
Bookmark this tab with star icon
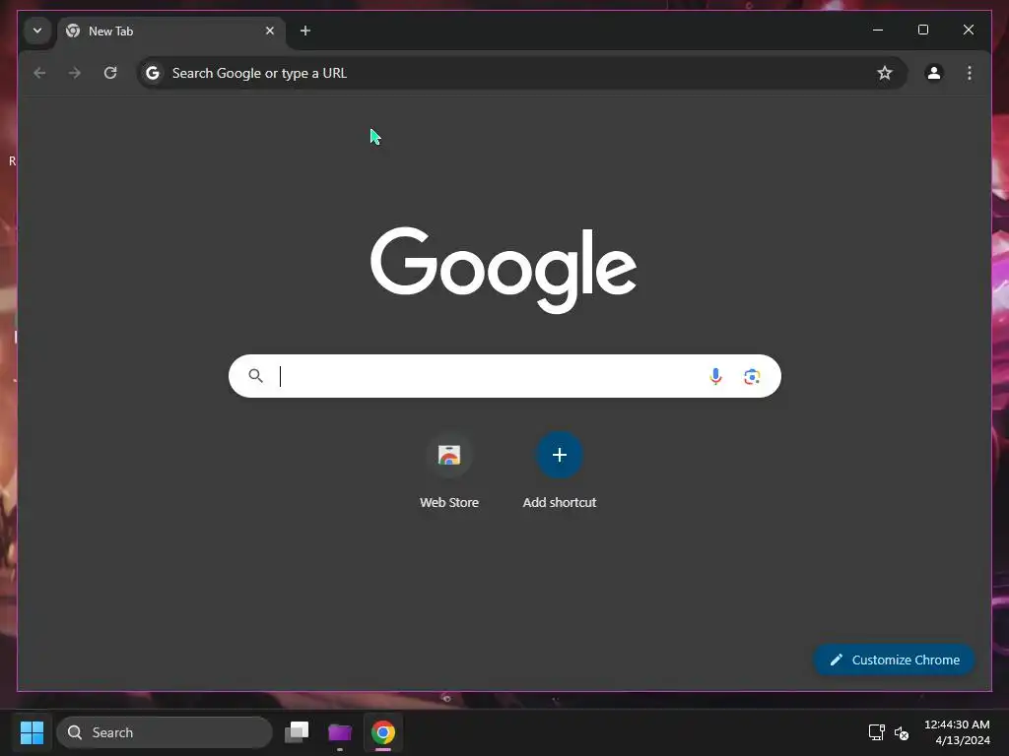885,73
